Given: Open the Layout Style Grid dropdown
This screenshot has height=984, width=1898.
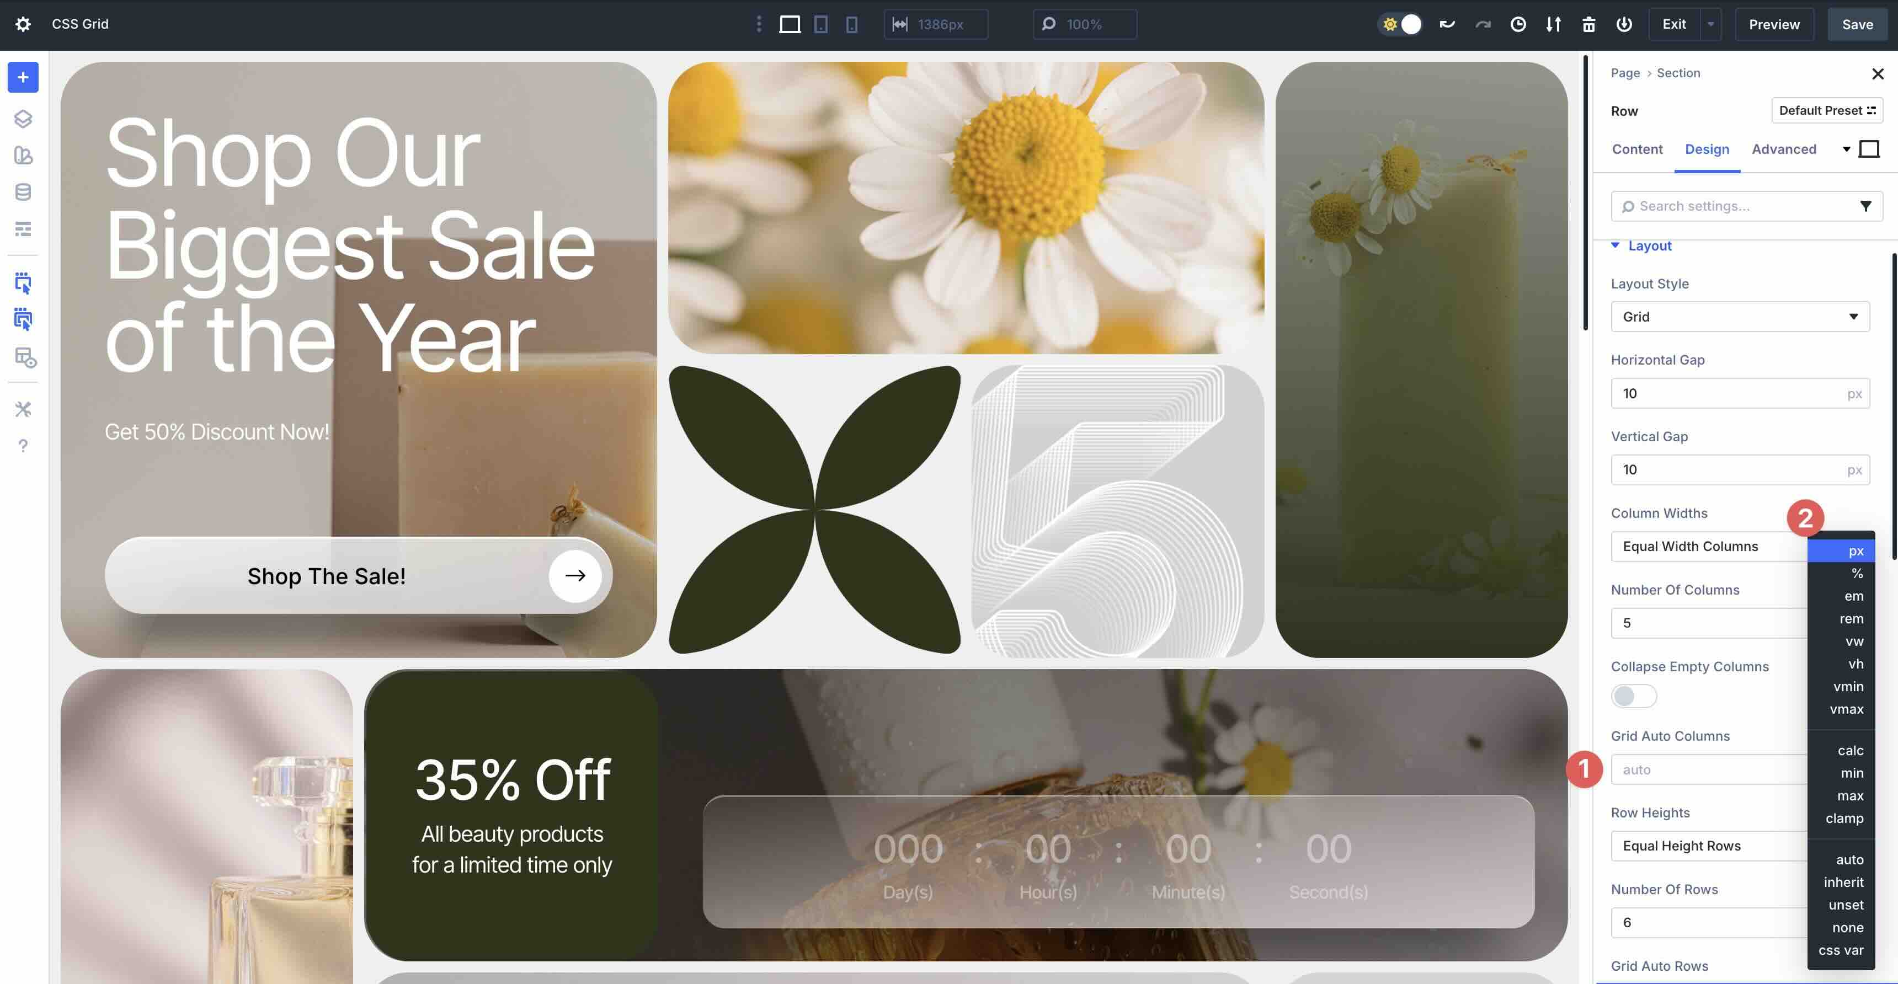Looking at the screenshot, I should click(1740, 317).
